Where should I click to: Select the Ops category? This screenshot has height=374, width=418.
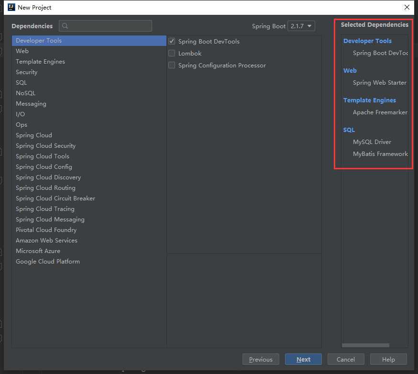click(89, 125)
